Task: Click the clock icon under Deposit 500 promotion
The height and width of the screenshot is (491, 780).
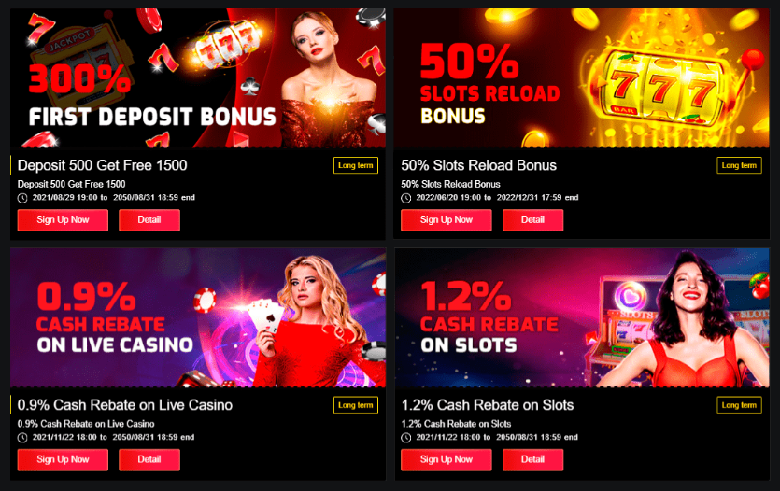Action: 22,198
